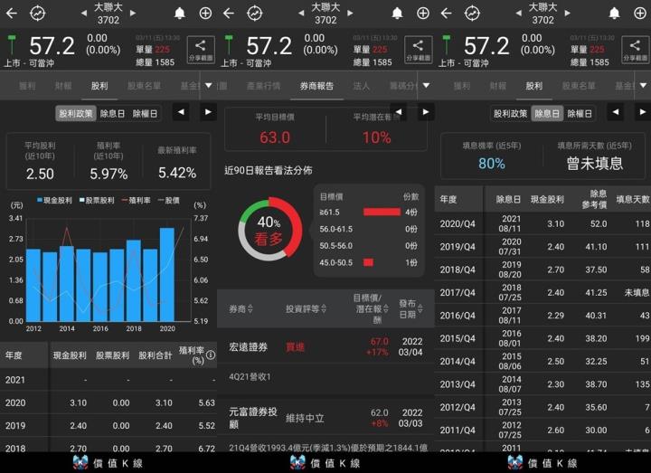The image size is (651, 473).
Task: Tap notification bell on 股利政策 screen
Action: (179, 14)
